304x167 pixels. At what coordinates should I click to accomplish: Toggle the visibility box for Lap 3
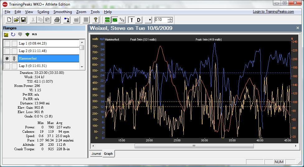coord(7,66)
